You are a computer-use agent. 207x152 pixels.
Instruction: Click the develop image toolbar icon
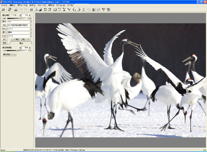[94, 10]
